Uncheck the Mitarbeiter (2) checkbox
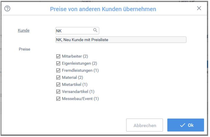Image resolution: width=210 pixels, height=137 pixels. (x=58, y=56)
